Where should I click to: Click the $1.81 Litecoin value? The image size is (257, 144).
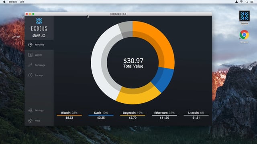coord(196,118)
